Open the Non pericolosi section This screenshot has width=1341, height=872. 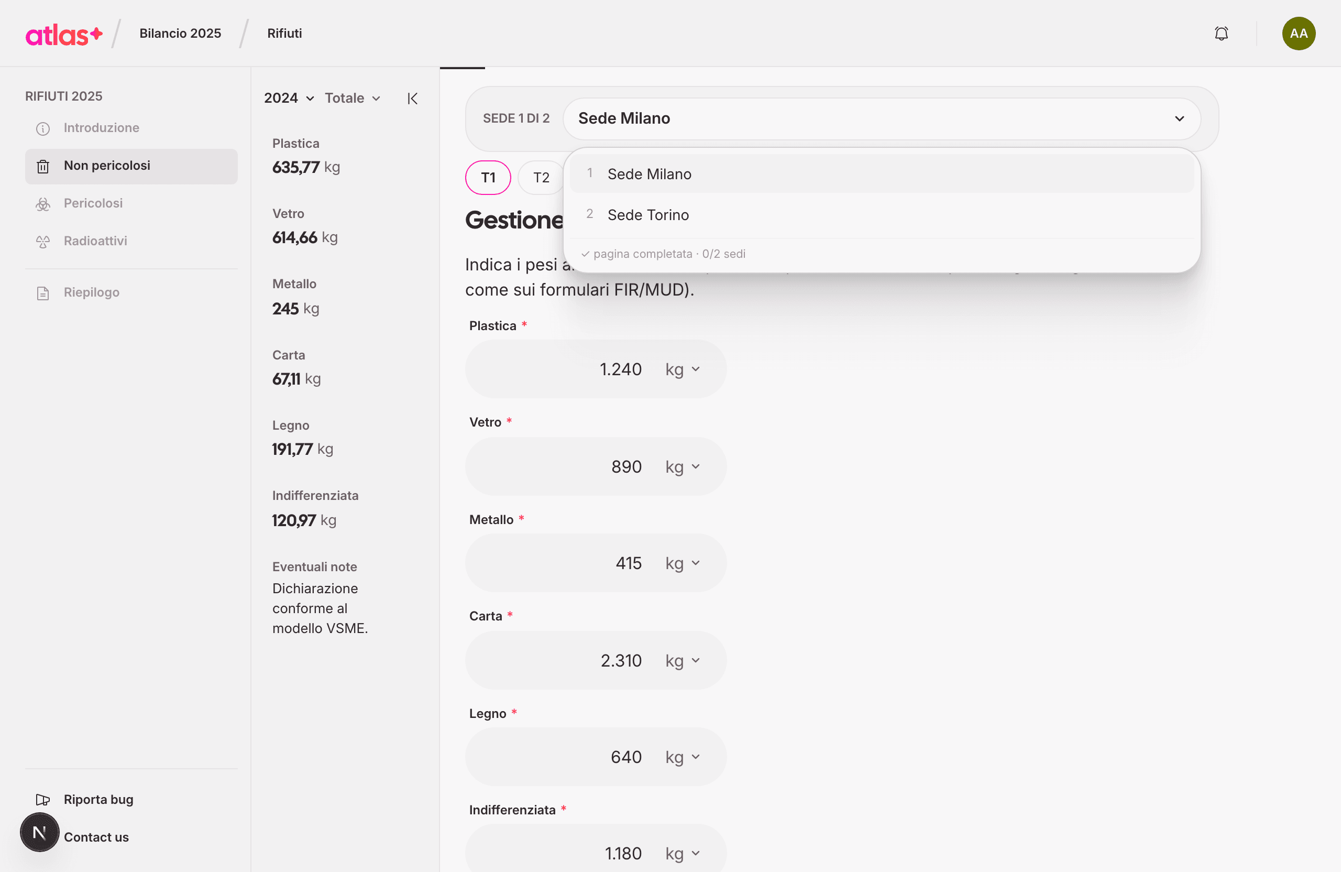point(131,166)
